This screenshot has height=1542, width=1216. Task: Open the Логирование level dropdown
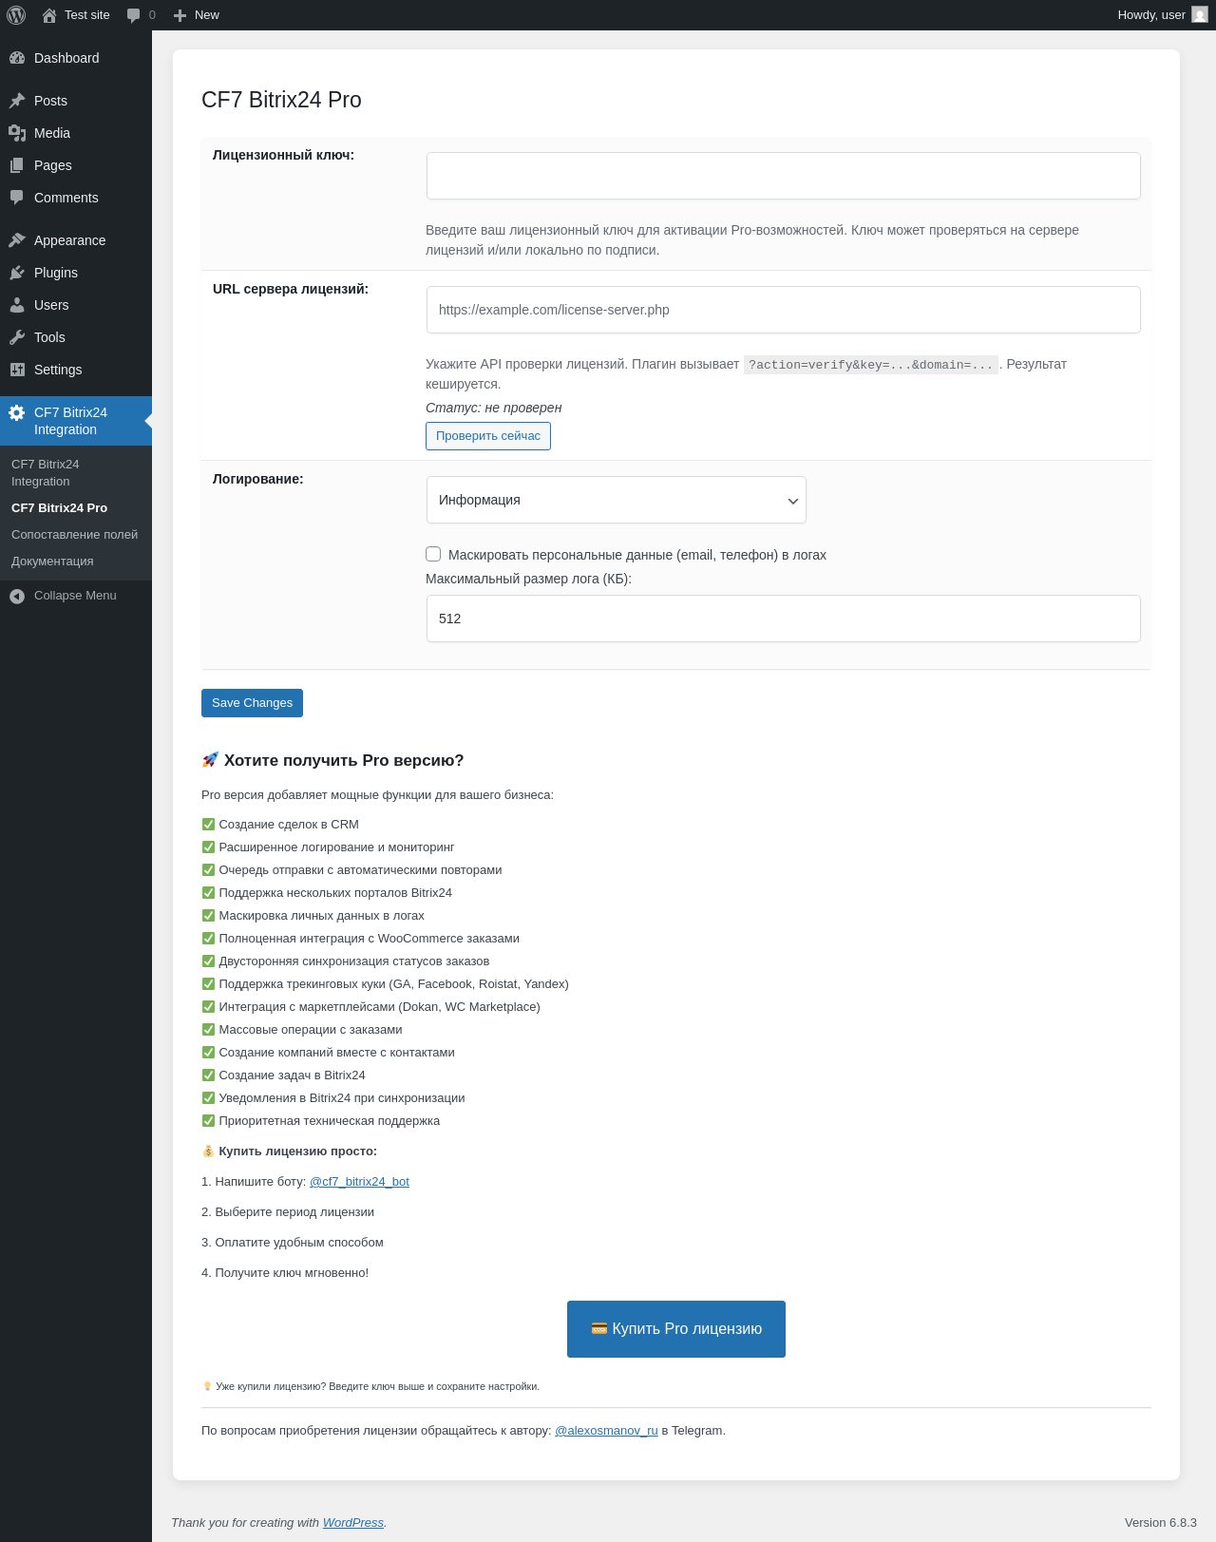[x=617, y=500]
